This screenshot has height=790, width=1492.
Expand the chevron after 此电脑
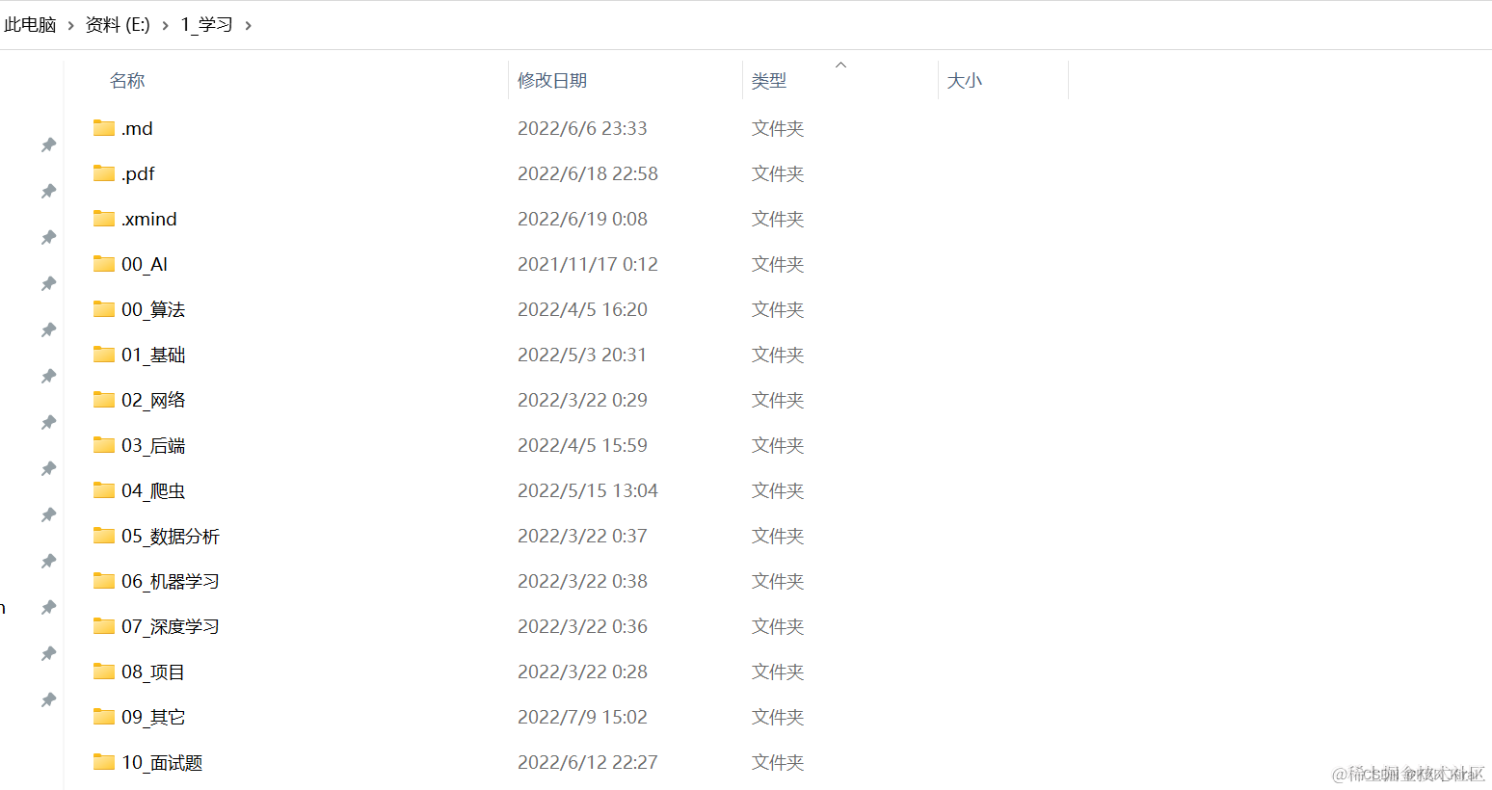point(70,26)
